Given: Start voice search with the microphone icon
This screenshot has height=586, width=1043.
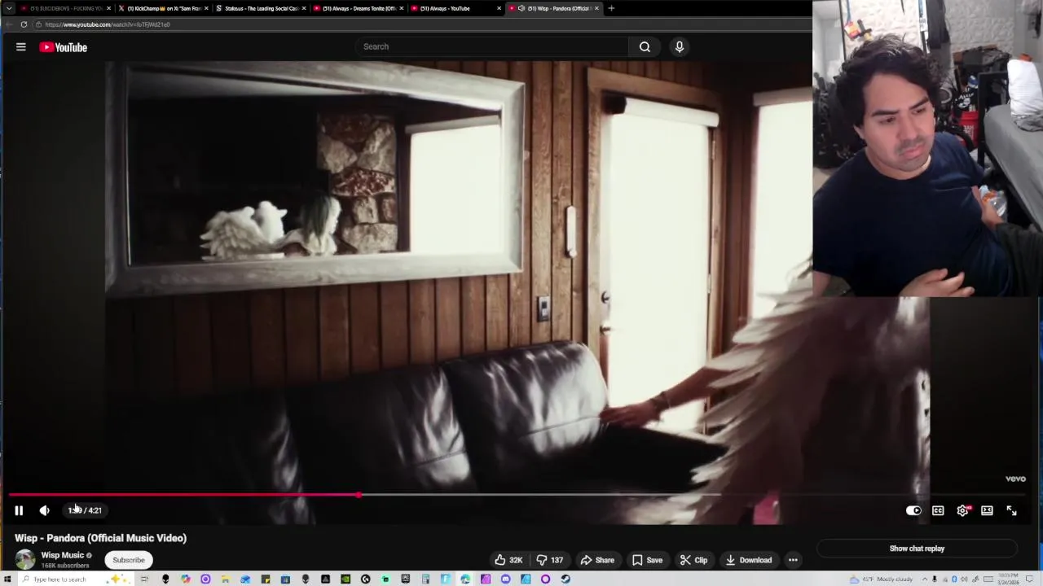Looking at the screenshot, I should (x=679, y=46).
